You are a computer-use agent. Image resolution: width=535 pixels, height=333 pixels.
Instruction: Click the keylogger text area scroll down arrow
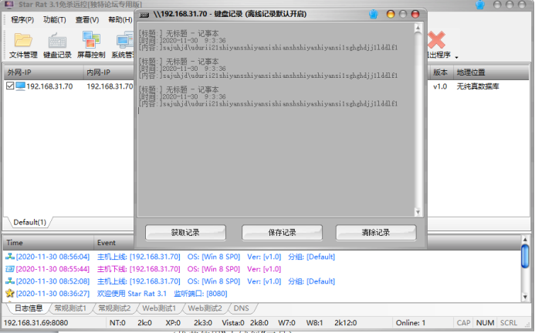point(418,212)
